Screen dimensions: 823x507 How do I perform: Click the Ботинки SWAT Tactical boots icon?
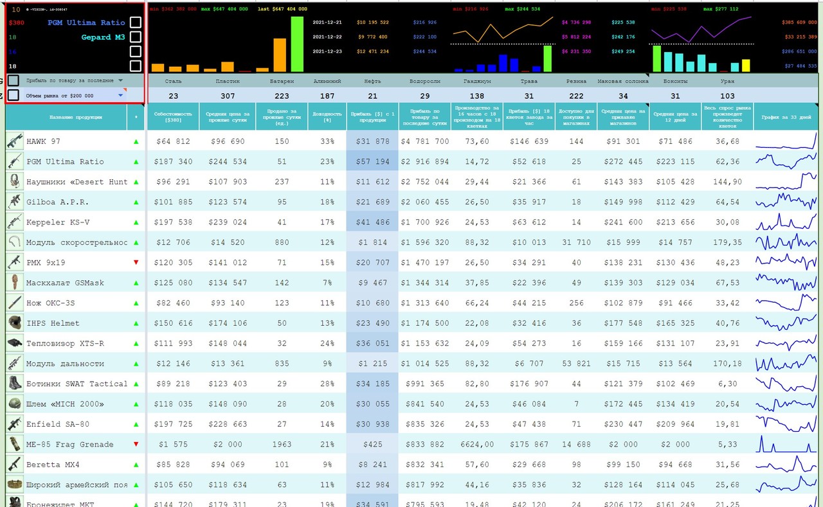[x=15, y=384]
